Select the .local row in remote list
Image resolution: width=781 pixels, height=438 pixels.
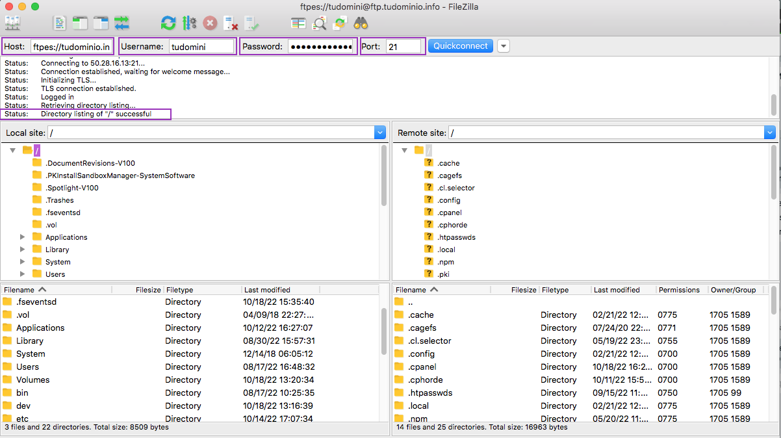(x=581, y=406)
